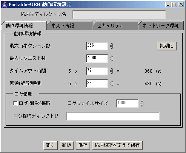Click the 最大コネクション数 label
186x153 pixels.
[x=30, y=46]
